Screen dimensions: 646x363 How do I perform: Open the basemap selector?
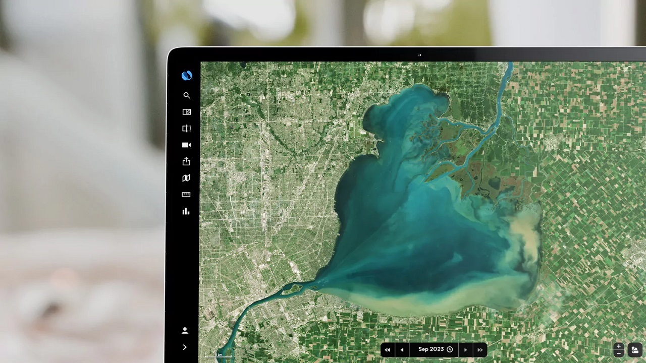pyautogui.click(x=187, y=178)
